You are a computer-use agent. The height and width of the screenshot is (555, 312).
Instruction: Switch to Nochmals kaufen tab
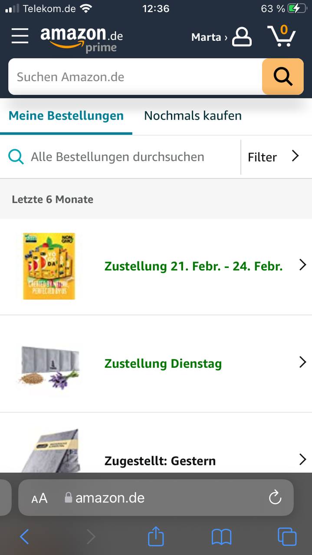193,116
